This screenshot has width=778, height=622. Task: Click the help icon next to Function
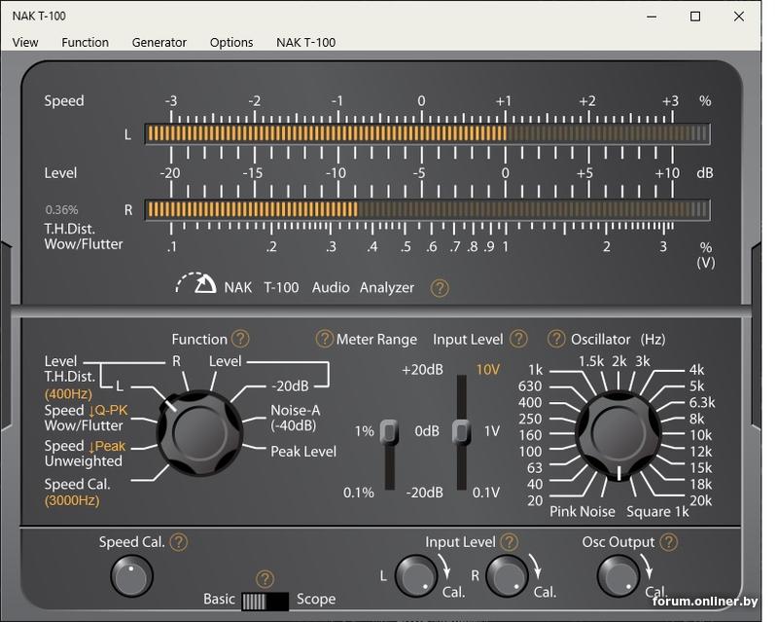click(240, 339)
